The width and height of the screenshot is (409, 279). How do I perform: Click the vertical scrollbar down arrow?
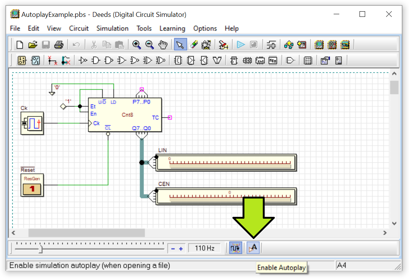click(394, 224)
